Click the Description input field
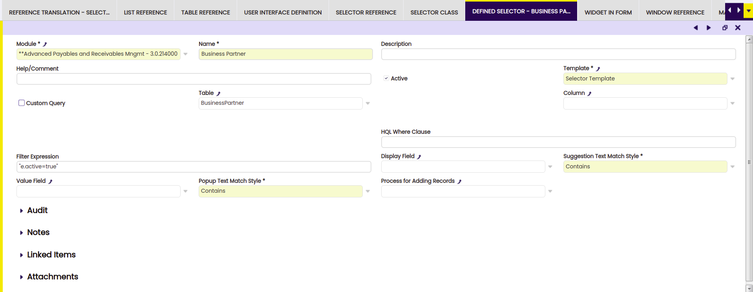Screen dimensions: 753x292 (558, 54)
